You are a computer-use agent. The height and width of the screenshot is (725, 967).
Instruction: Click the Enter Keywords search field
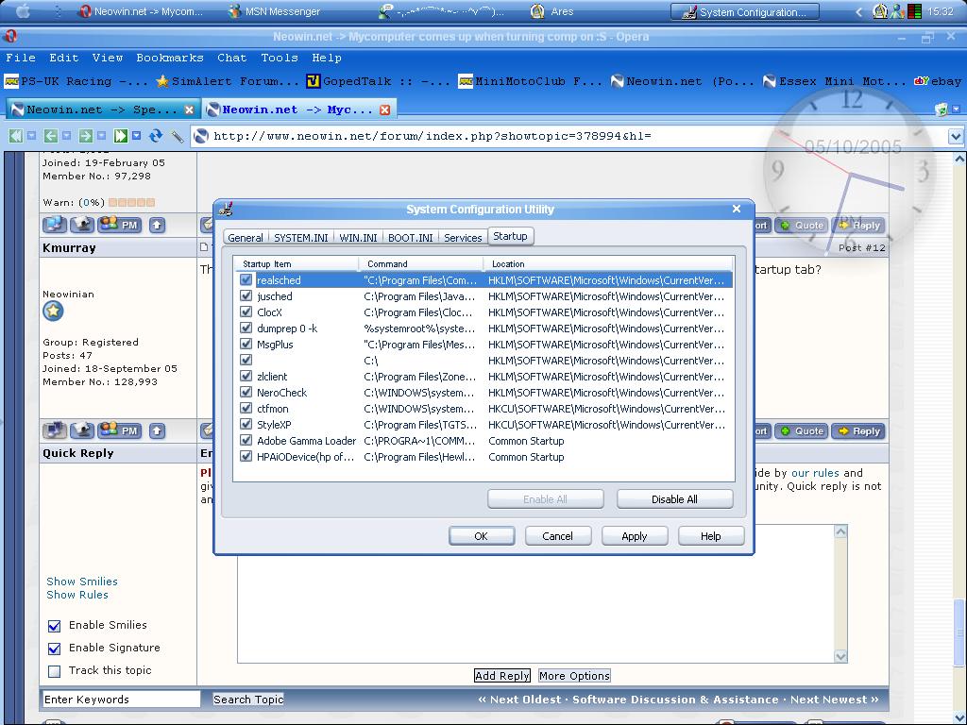(120, 699)
